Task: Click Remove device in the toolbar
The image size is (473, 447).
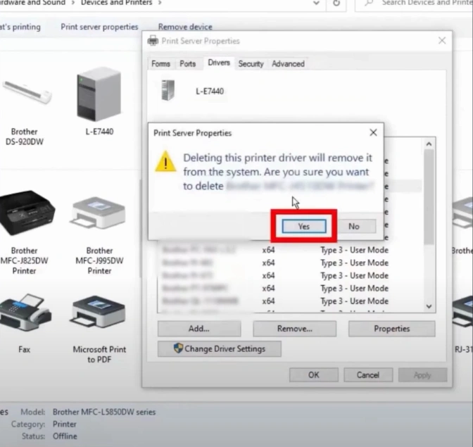Action: (185, 27)
